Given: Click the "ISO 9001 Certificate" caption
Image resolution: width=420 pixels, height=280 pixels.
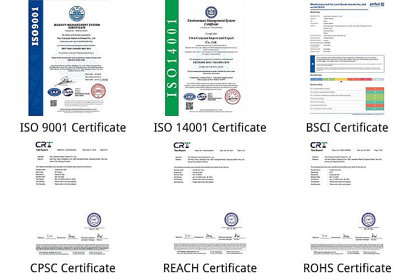Looking at the screenshot, I should [73, 127].
